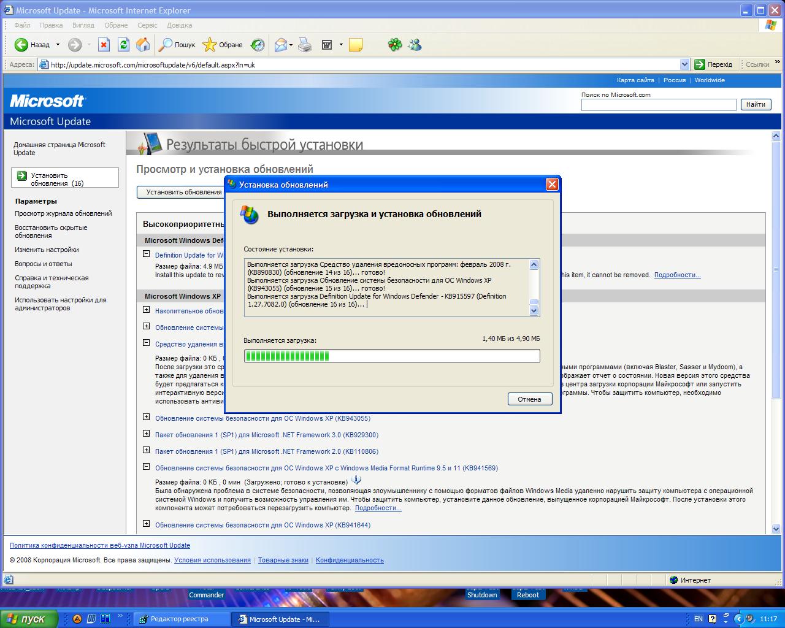The width and height of the screenshot is (785, 628).
Task: Expand the KB943055 security update entry
Action: [146, 417]
